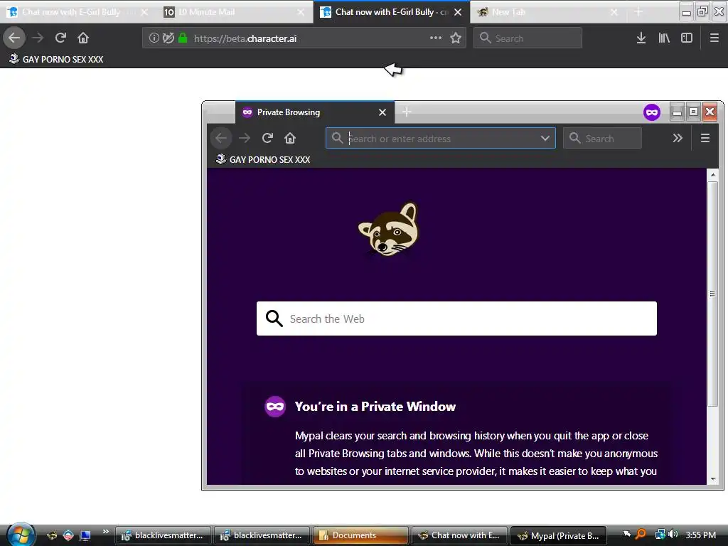728x546 pixels.
Task: Toggle the sidebar view icon
Action: 687,38
